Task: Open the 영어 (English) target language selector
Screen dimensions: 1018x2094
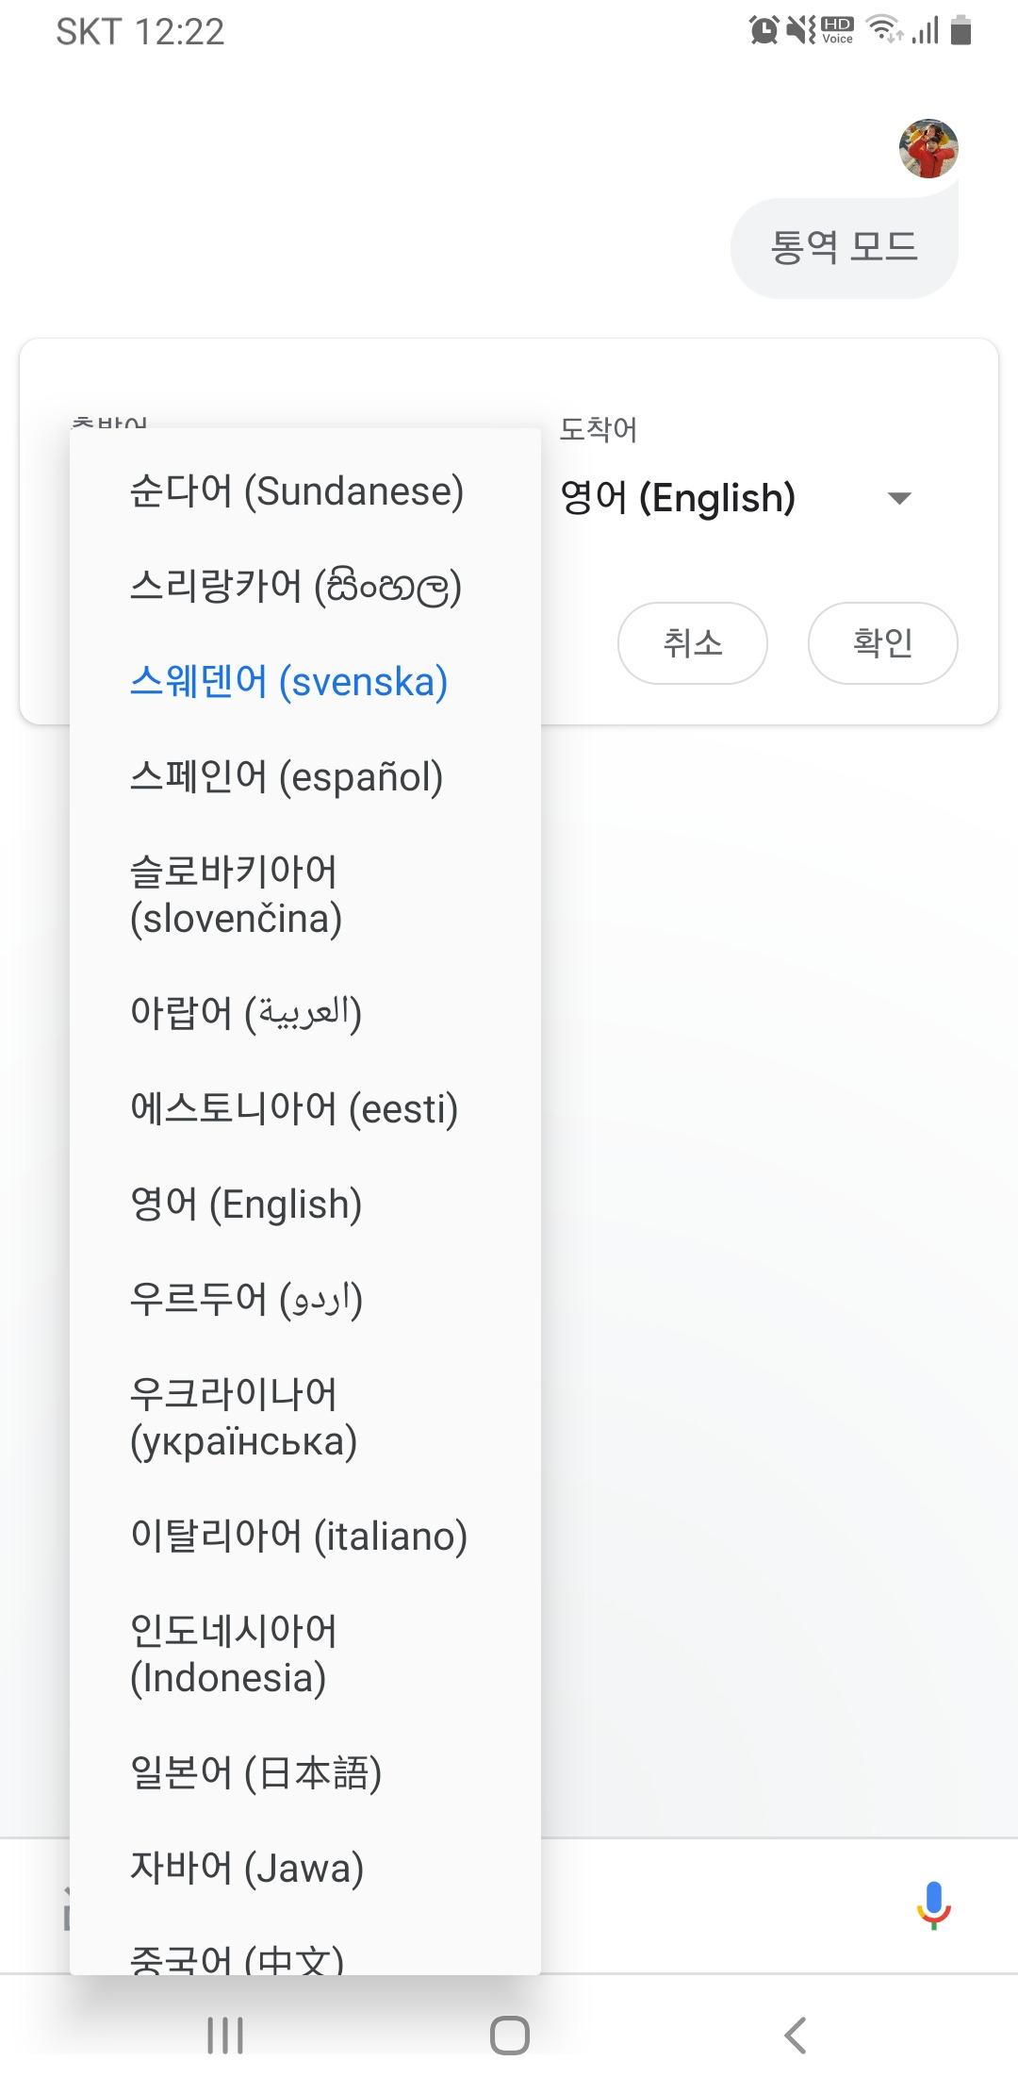Action: (737, 498)
